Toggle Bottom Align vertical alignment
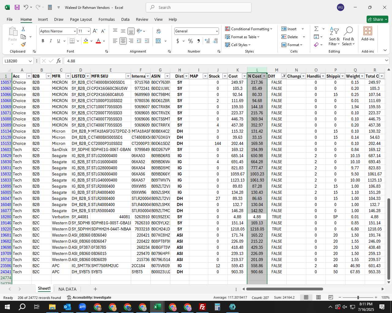This screenshot has width=392, height=313. point(131,31)
